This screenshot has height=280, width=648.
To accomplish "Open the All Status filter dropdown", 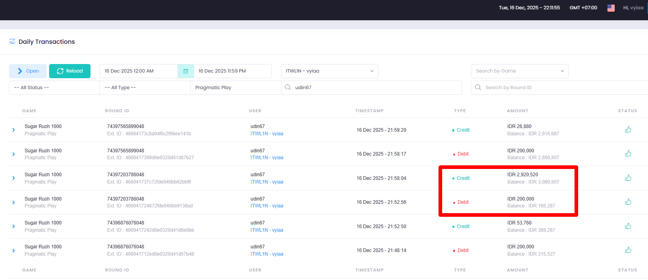I will point(54,88).
